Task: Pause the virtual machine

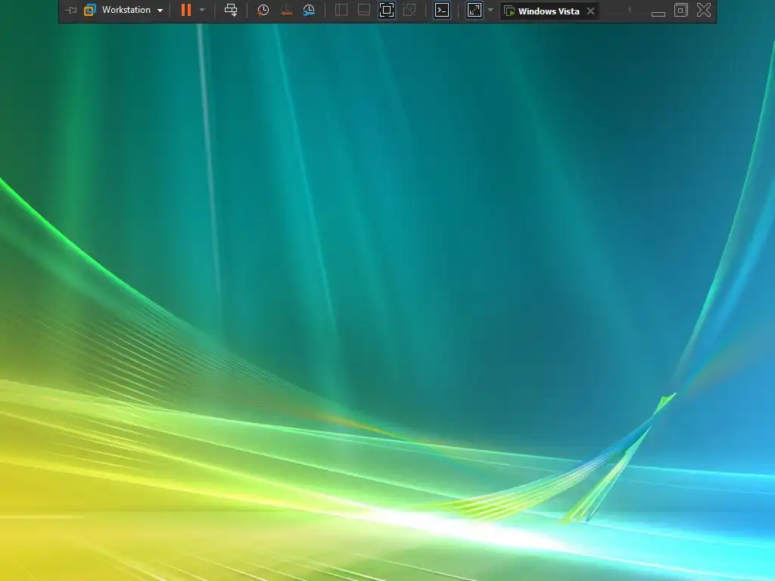Action: click(x=186, y=10)
